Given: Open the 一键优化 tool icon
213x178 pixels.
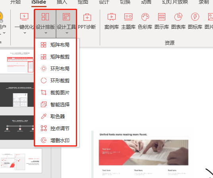Looking at the screenshot, I should (x=24, y=17).
